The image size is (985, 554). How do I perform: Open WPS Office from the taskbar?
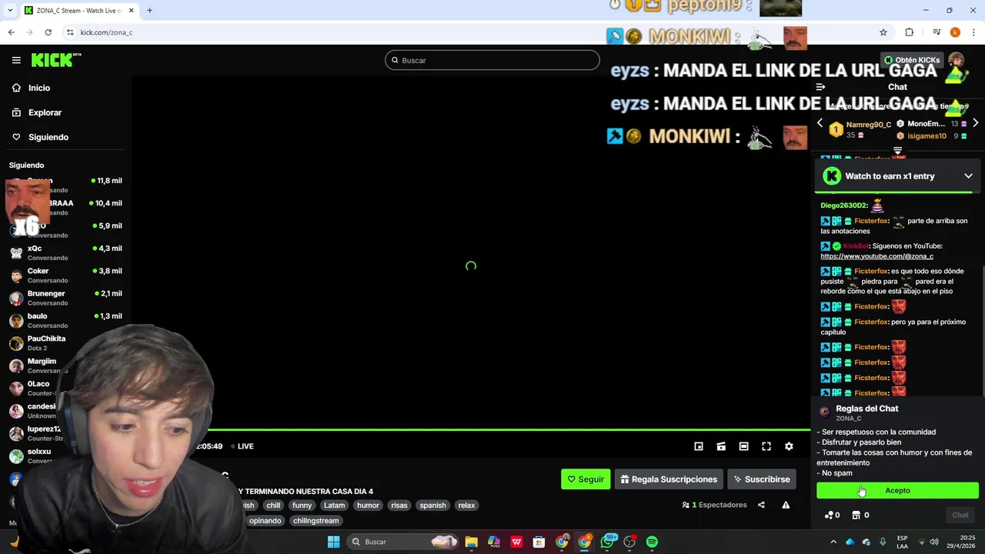tap(516, 542)
